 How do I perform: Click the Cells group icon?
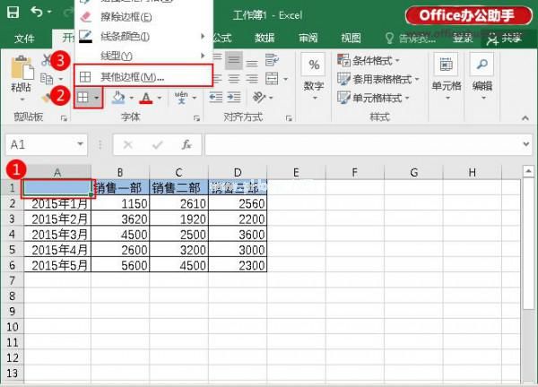click(x=446, y=65)
